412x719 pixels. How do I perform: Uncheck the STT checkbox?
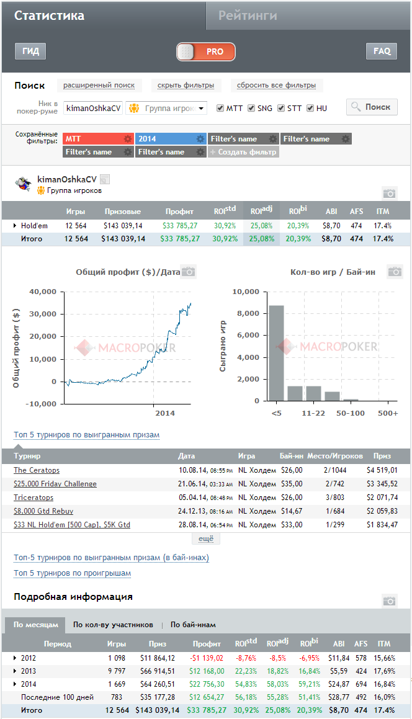coord(281,108)
